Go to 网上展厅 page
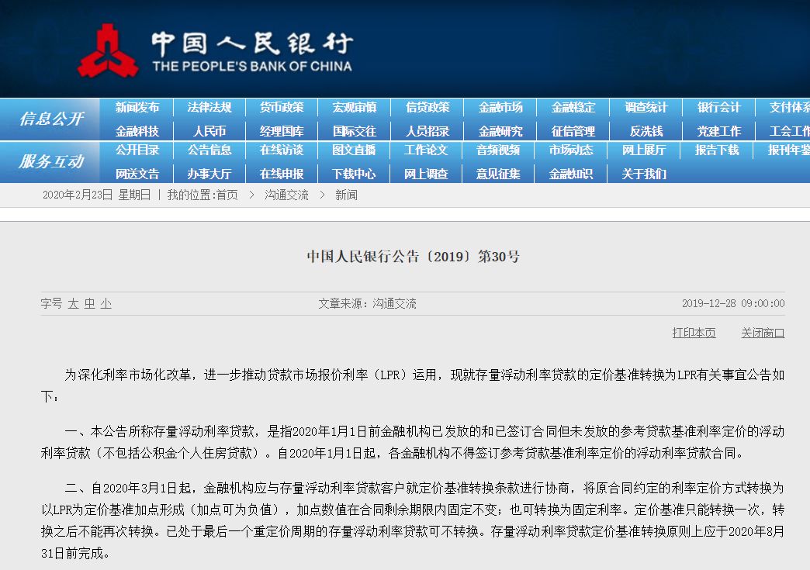Screen dimensions: 810x570 tap(644, 150)
